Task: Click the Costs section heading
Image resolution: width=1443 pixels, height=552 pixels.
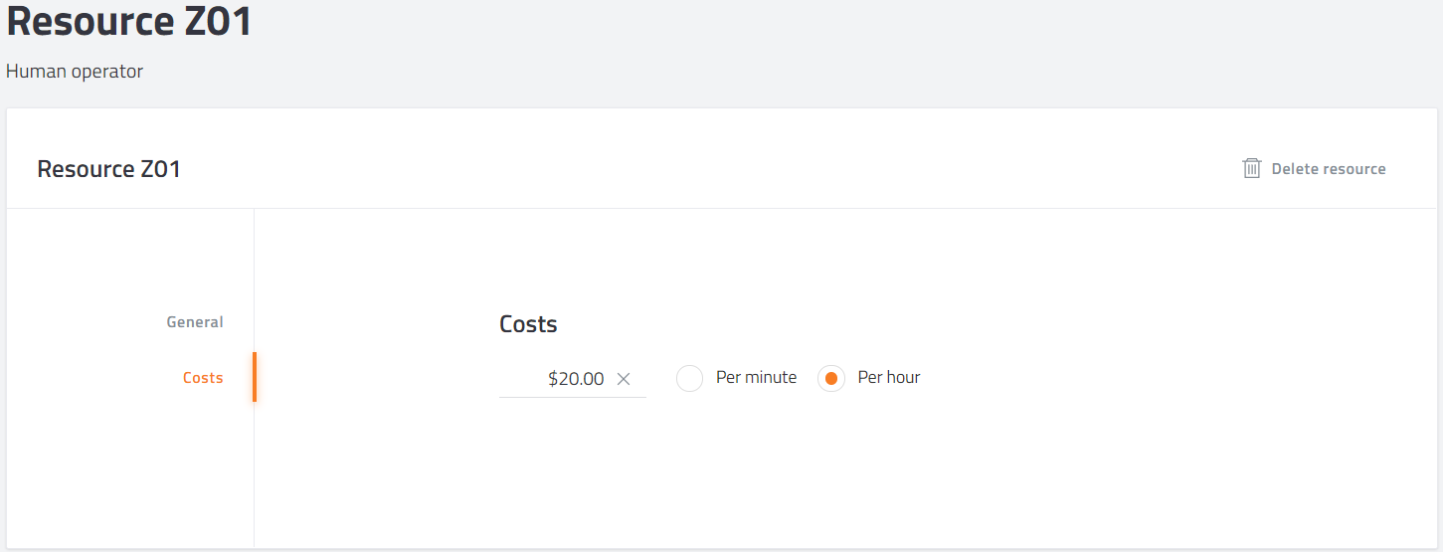Action: (528, 324)
